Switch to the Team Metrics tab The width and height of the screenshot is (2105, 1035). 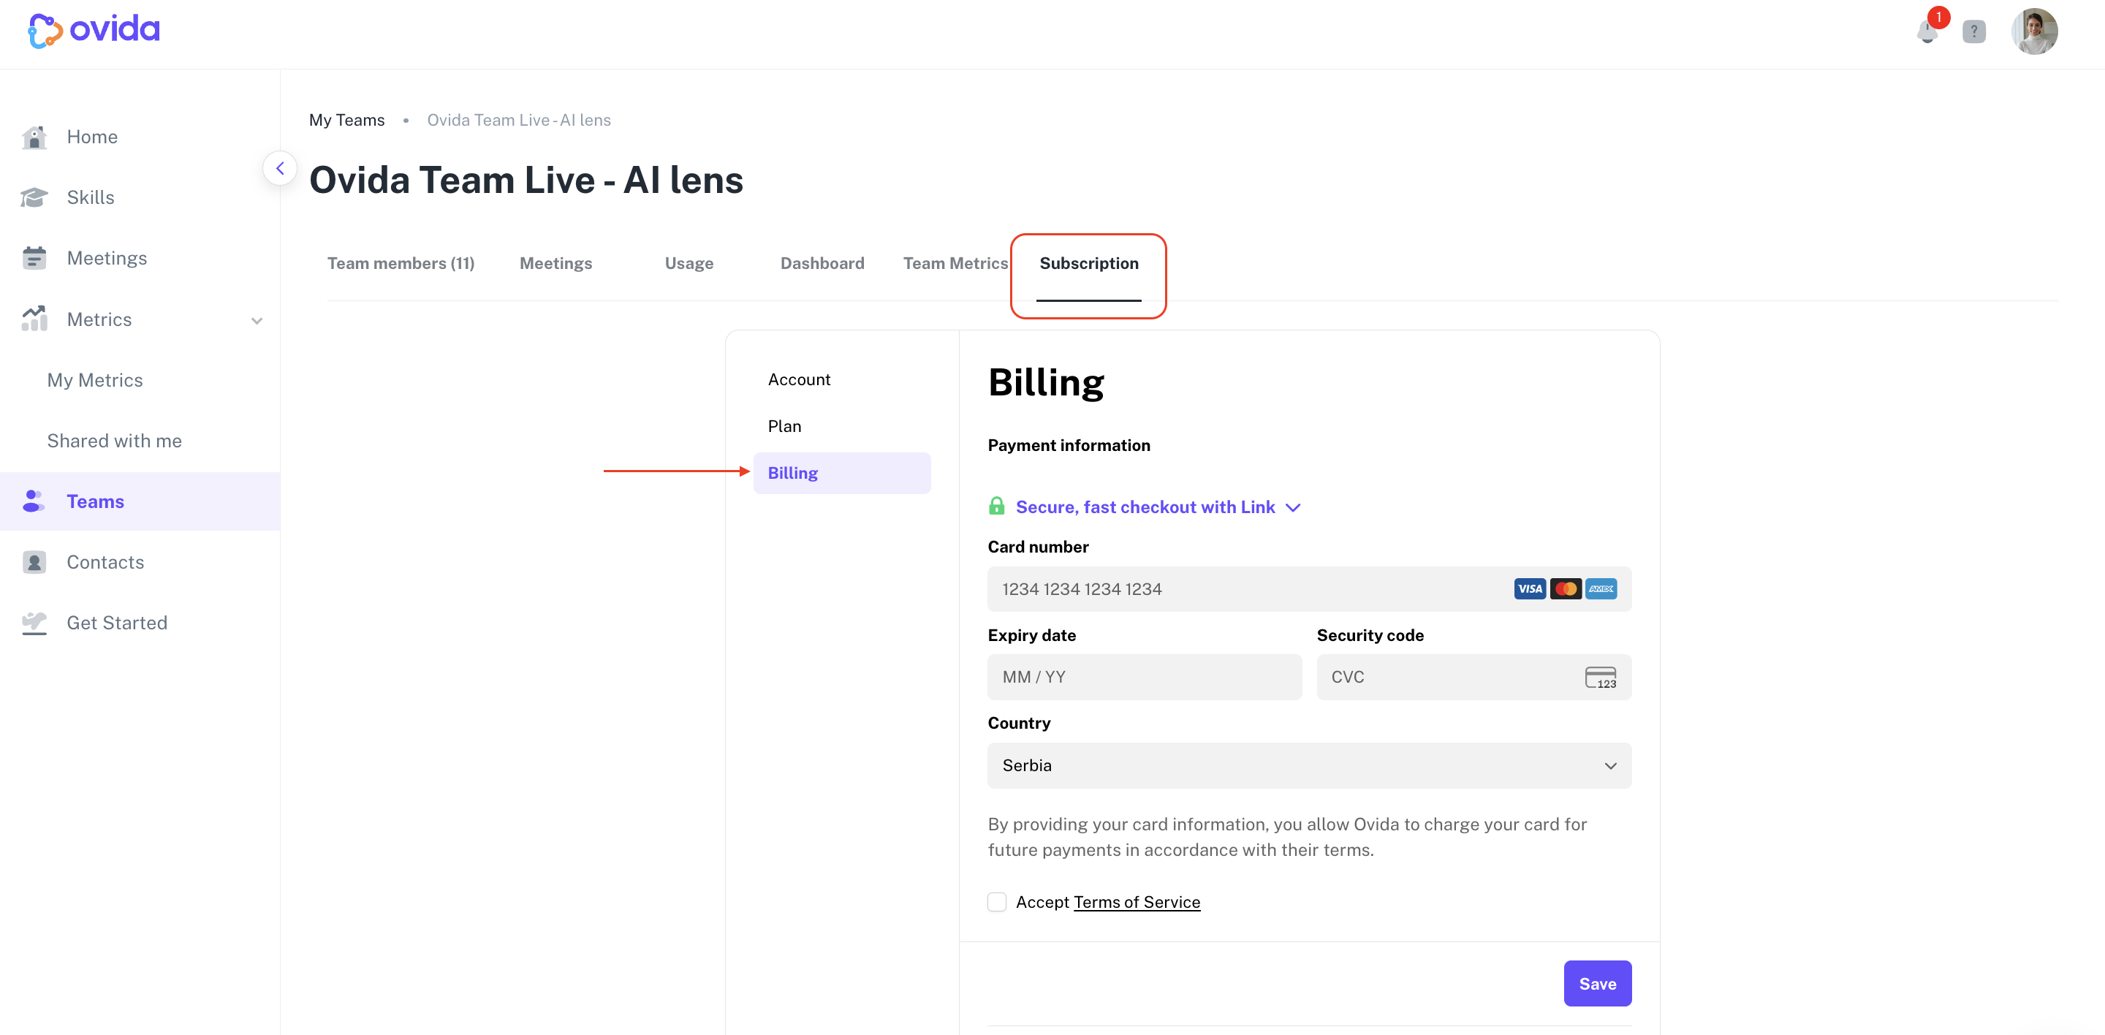pyautogui.click(x=955, y=263)
